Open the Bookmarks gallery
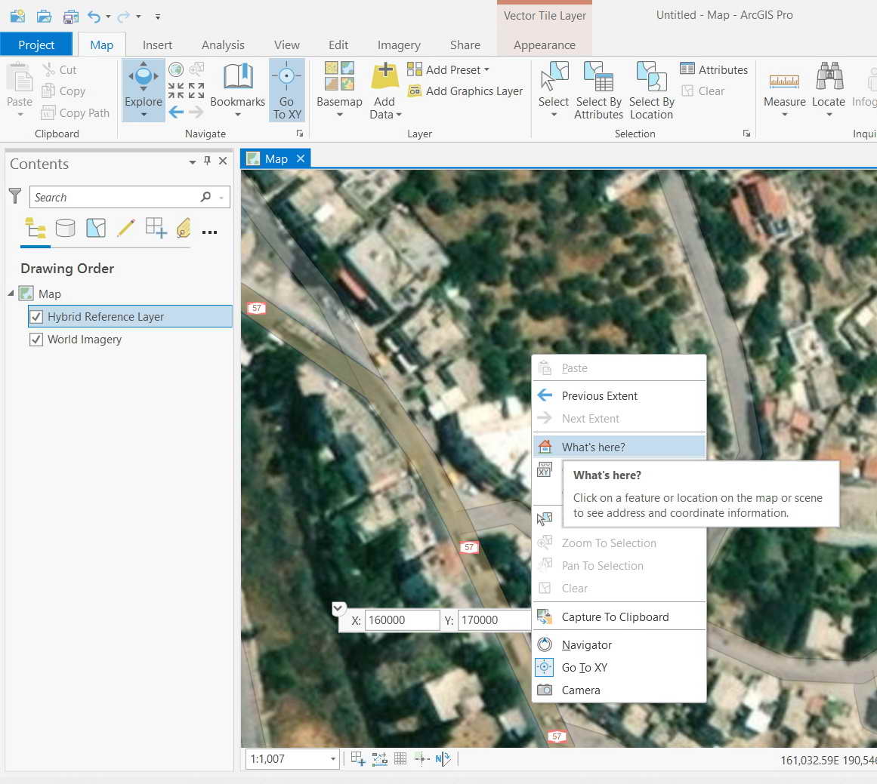 238,89
